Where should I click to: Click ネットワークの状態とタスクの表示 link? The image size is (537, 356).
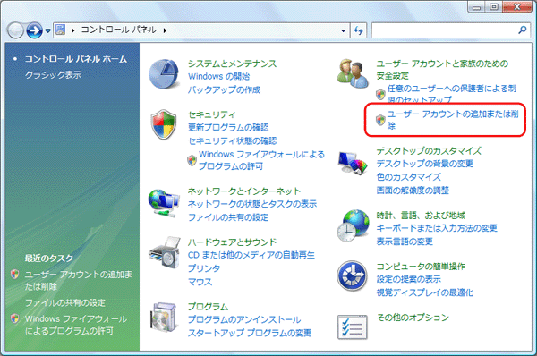tap(252, 204)
